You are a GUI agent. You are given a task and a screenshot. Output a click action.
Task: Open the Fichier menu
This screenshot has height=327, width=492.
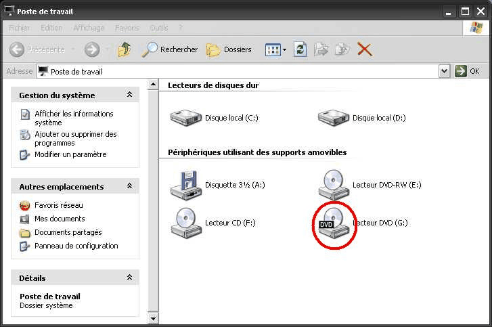coord(19,28)
